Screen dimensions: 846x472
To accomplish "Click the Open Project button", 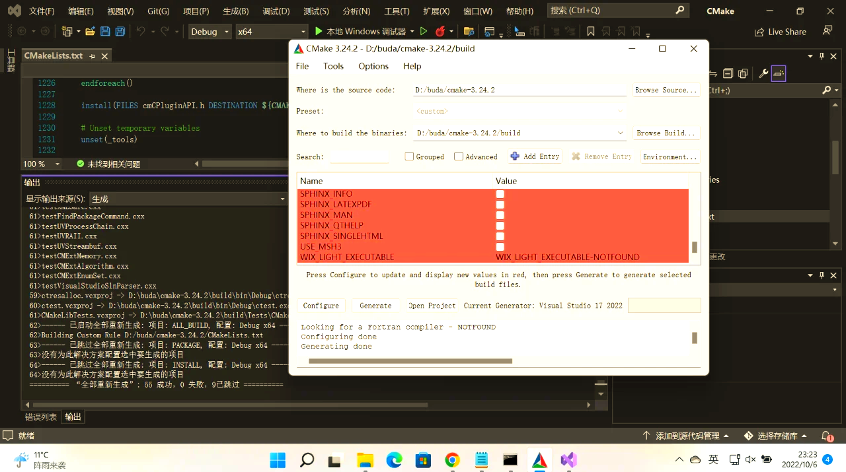I will coord(432,306).
